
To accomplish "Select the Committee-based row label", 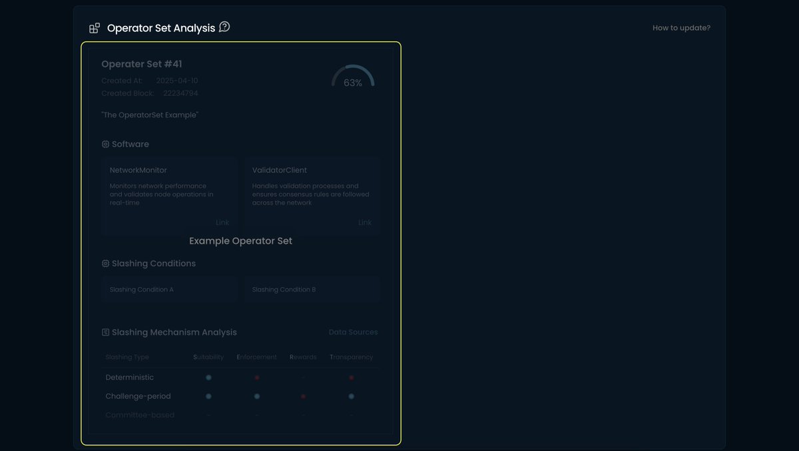I will pos(140,415).
